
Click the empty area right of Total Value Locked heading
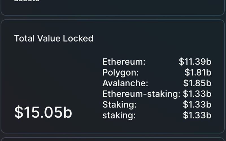[x=155, y=38]
